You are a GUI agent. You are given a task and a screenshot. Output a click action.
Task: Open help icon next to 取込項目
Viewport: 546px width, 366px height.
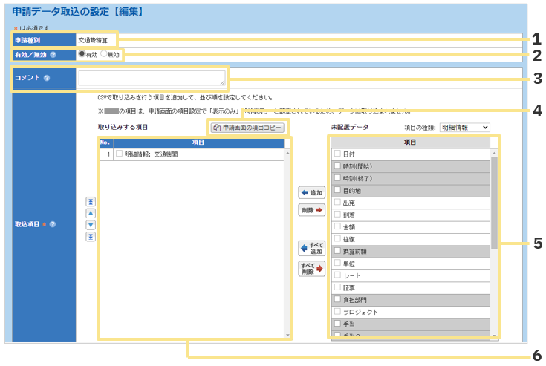(53, 224)
